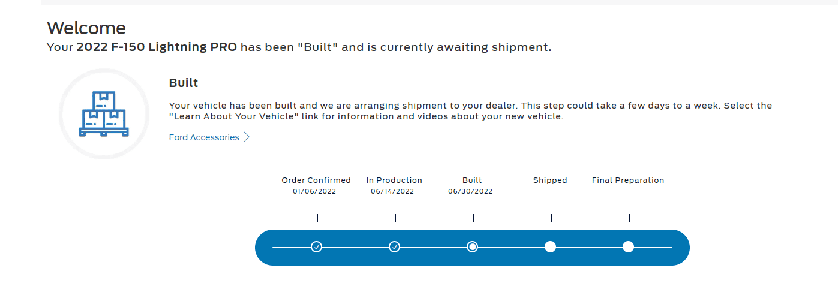
Task: Click the Shipped label
Action: (x=550, y=180)
